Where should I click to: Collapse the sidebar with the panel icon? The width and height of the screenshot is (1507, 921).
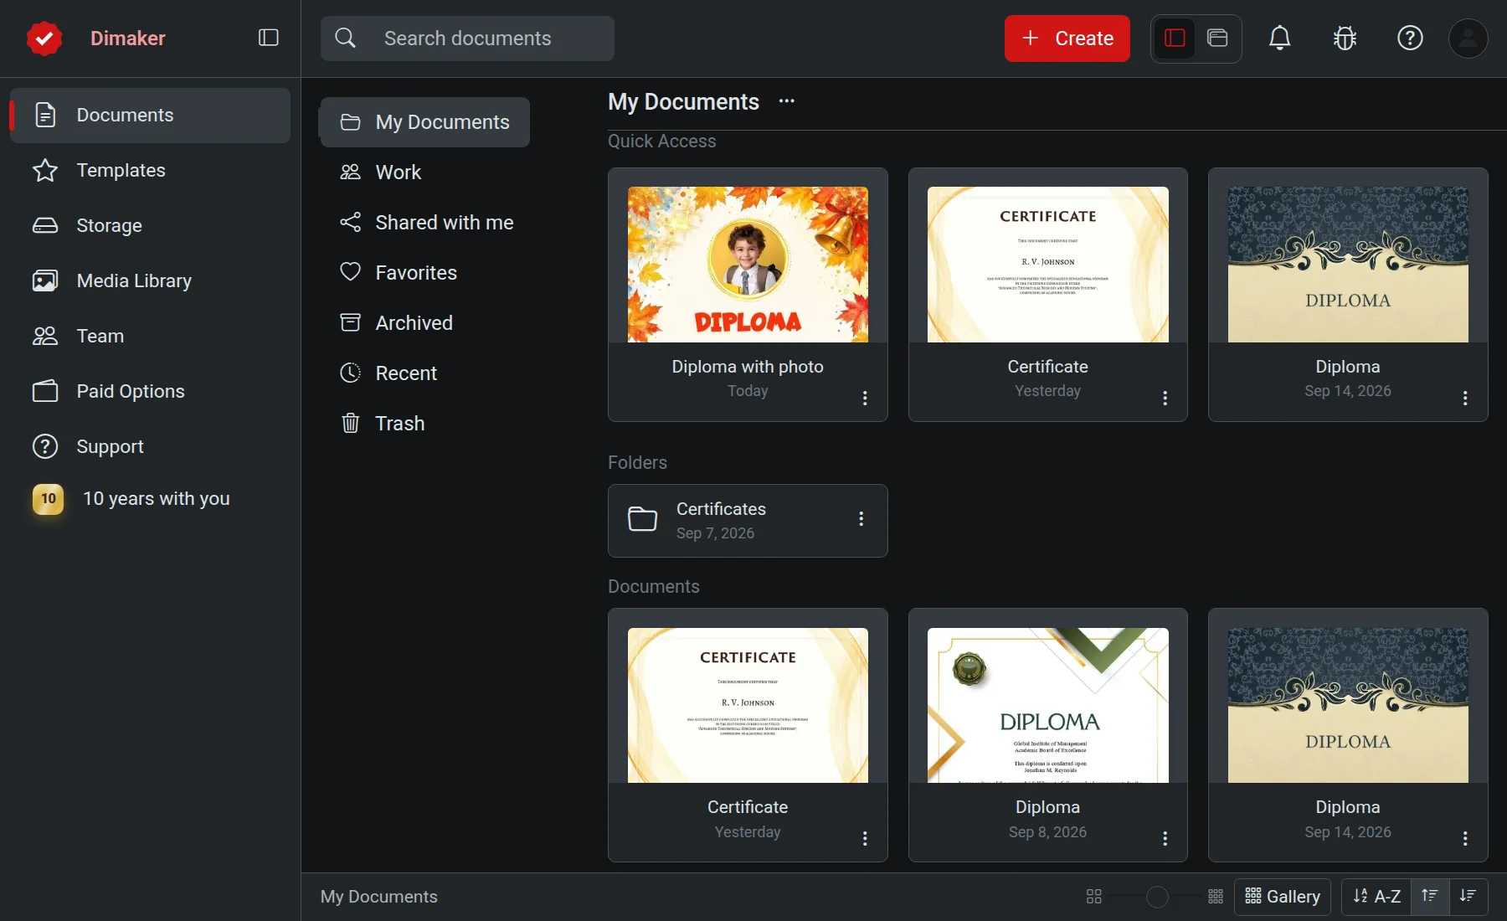[268, 38]
